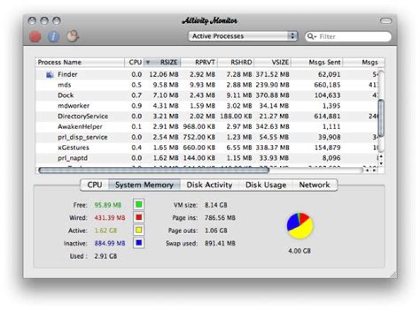
Task: Select the xGestures process row
Action: pyautogui.click(x=206, y=147)
